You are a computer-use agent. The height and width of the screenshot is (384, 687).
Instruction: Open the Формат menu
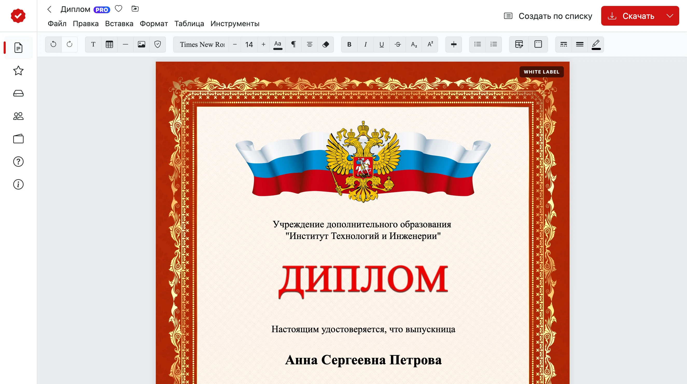click(154, 24)
